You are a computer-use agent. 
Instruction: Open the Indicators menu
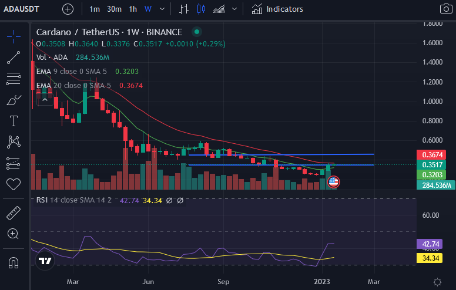[x=277, y=9]
